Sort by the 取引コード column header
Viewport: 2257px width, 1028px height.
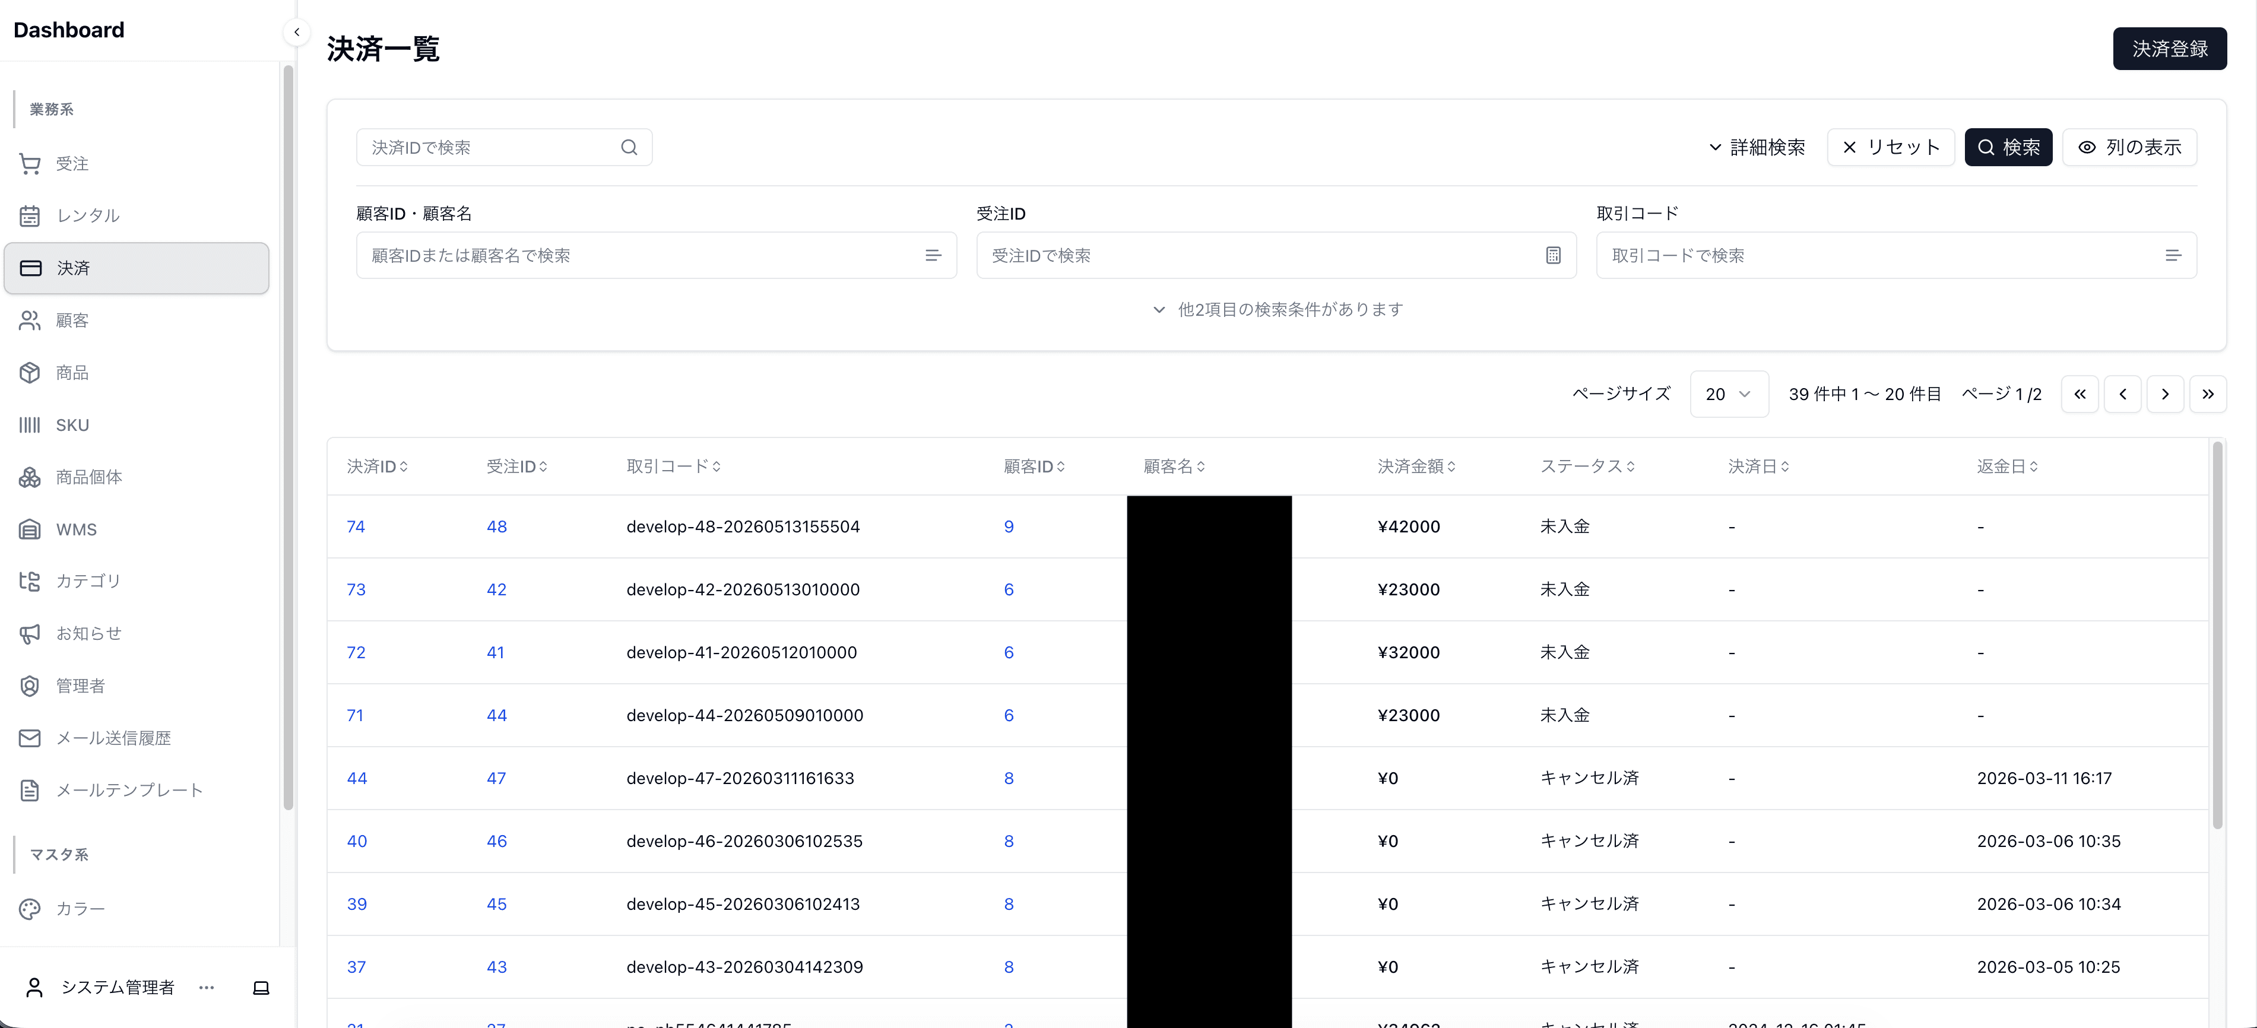(x=674, y=467)
